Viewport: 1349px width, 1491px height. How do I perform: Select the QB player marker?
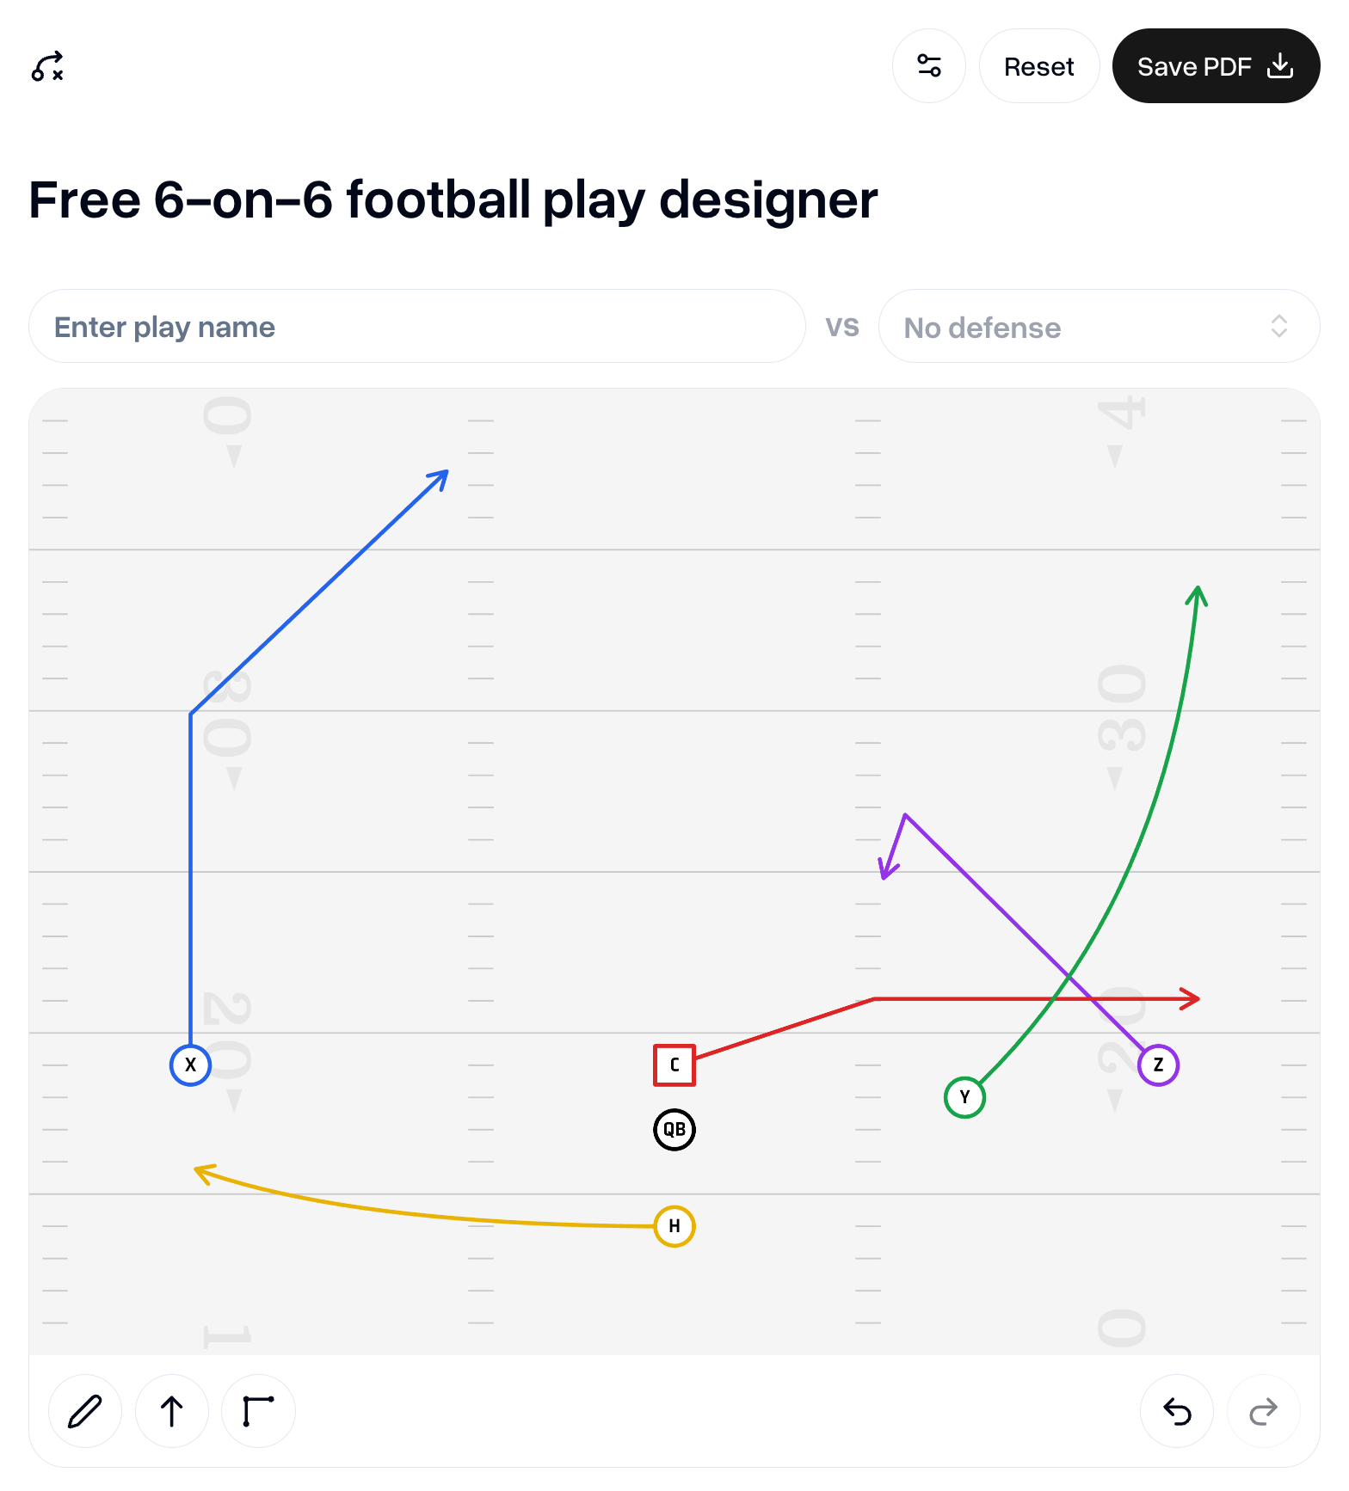tap(674, 1130)
